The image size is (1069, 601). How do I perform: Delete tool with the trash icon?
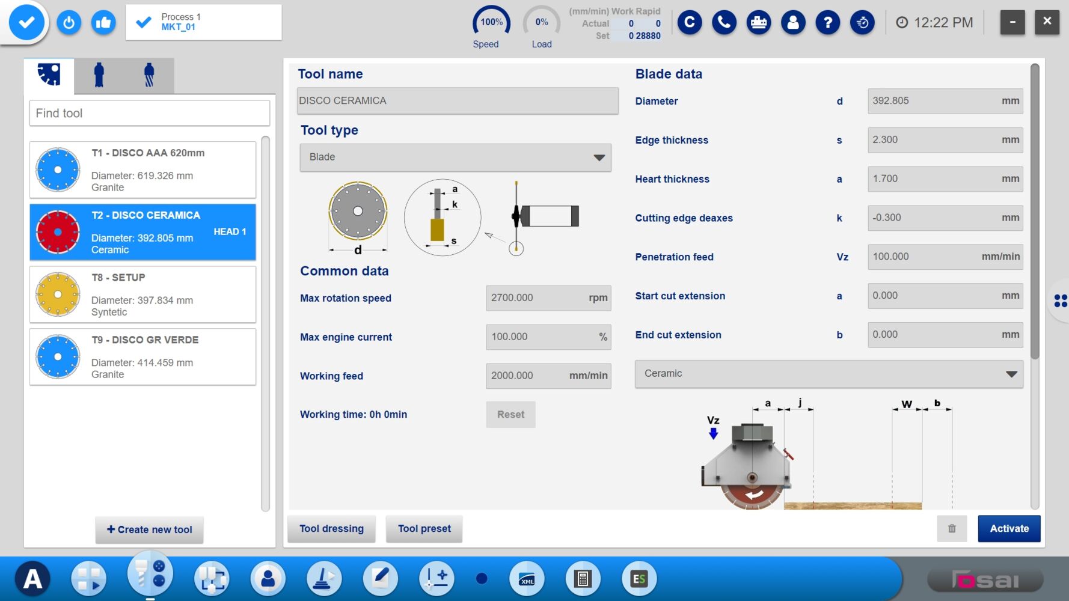click(x=952, y=529)
